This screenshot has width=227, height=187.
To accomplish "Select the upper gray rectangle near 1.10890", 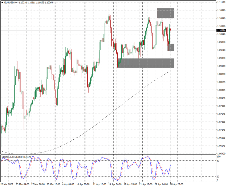I will click(166, 13).
